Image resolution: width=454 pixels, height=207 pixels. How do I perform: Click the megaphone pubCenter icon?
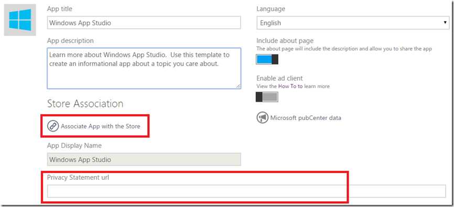[262, 117]
